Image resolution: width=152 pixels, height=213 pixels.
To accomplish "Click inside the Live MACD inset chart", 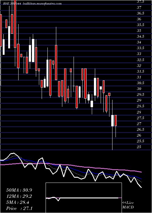I will click(84, 198).
